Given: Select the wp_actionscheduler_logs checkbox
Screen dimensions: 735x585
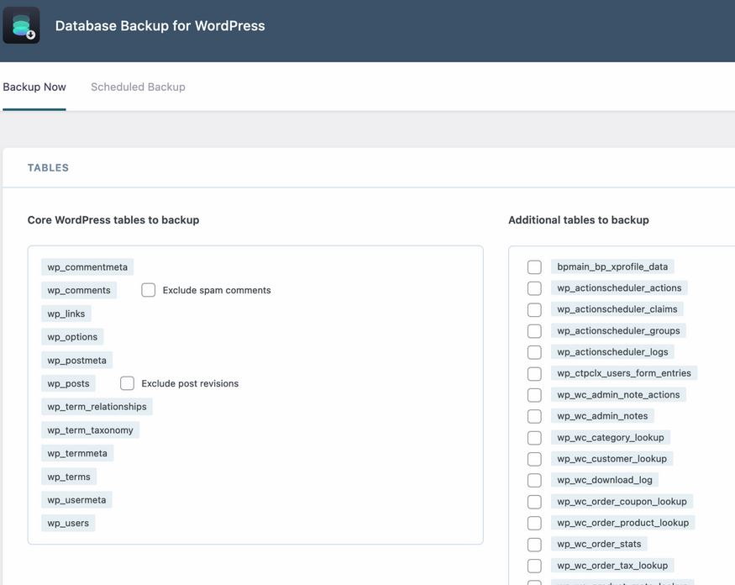Looking at the screenshot, I should click(x=534, y=352).
